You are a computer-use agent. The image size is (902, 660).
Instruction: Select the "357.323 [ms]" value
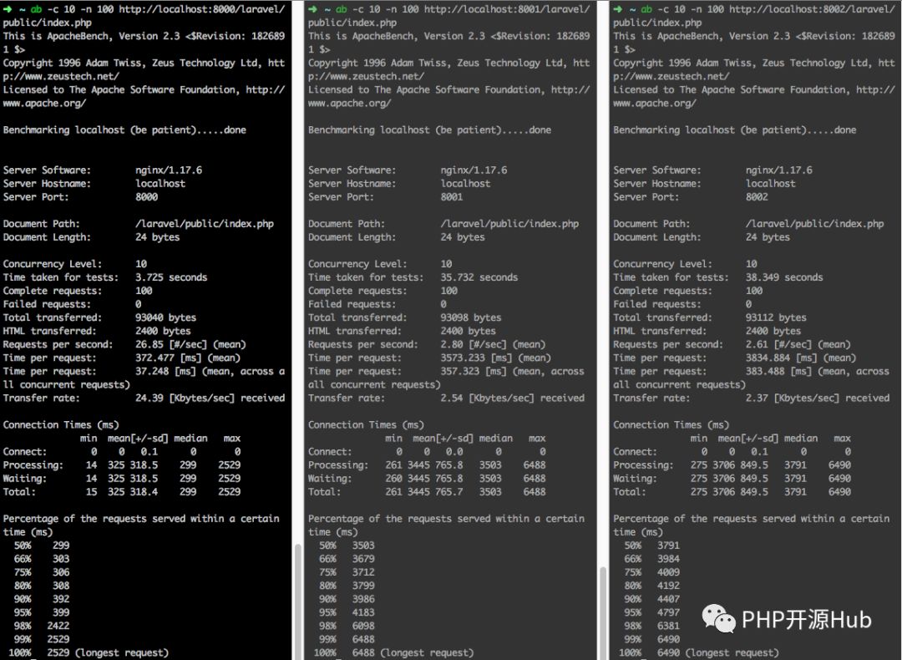474,371
